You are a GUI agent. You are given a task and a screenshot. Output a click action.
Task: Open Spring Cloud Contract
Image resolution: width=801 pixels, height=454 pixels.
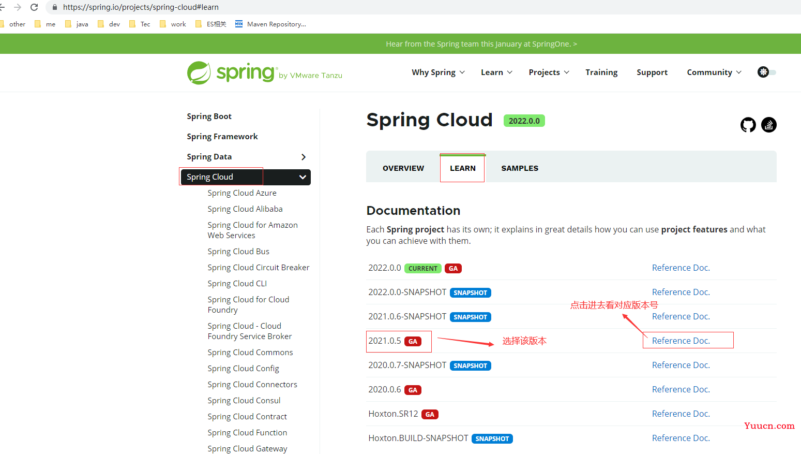pyautogui.click(x=247, y=417)
